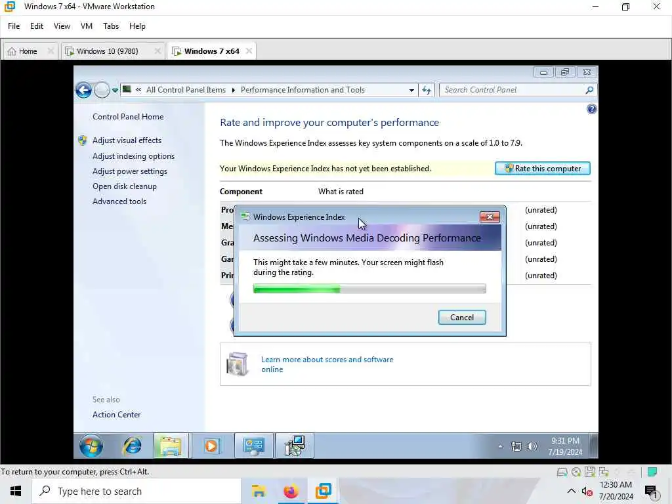
Task: Expand the double-chevron breadcrumb overflow
Action: point(138,90)
